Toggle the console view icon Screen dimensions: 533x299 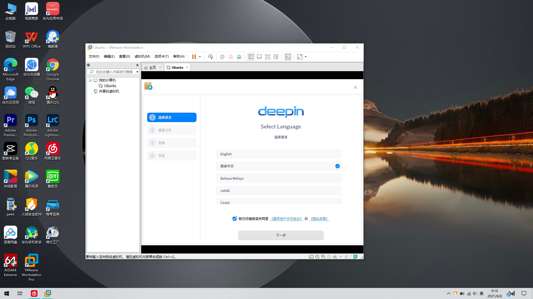(x=288, y=57)
